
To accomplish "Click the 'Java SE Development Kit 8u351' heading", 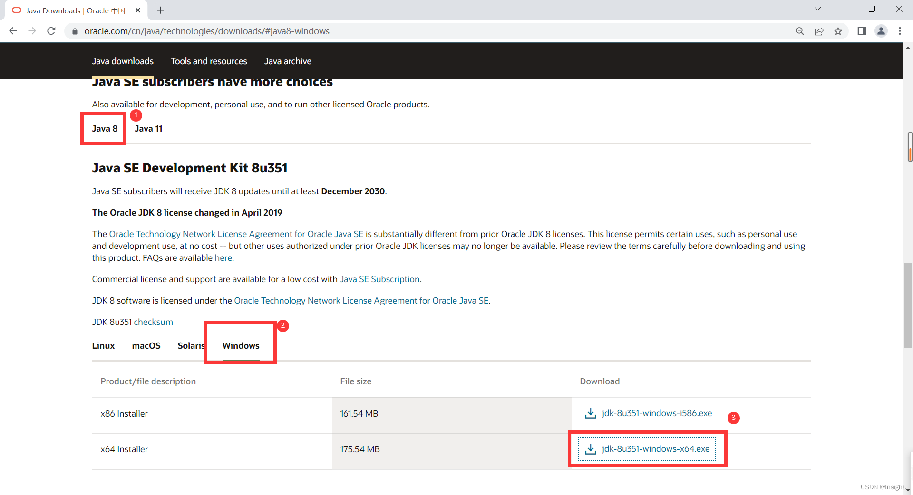I will (x=190, y=168).
